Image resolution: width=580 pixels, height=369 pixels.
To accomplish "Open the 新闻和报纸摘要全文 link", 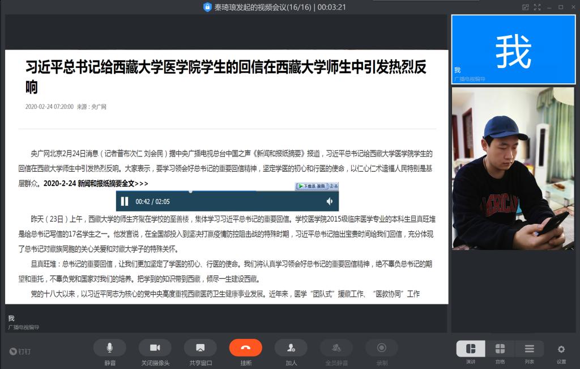I will (x=96, y=184).
